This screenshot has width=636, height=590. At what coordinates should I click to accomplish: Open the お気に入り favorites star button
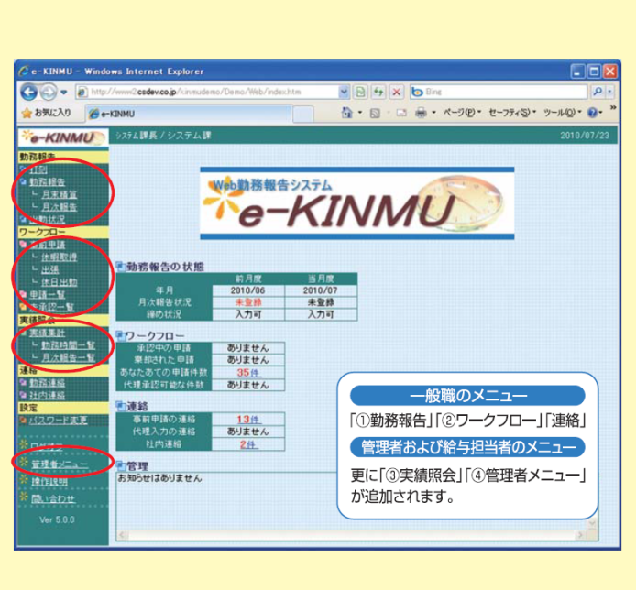pos(46,113)
